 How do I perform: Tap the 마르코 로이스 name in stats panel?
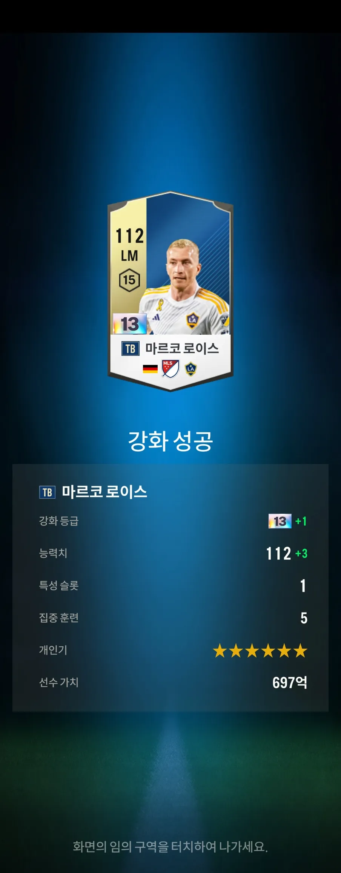click(x=104, y=492)
